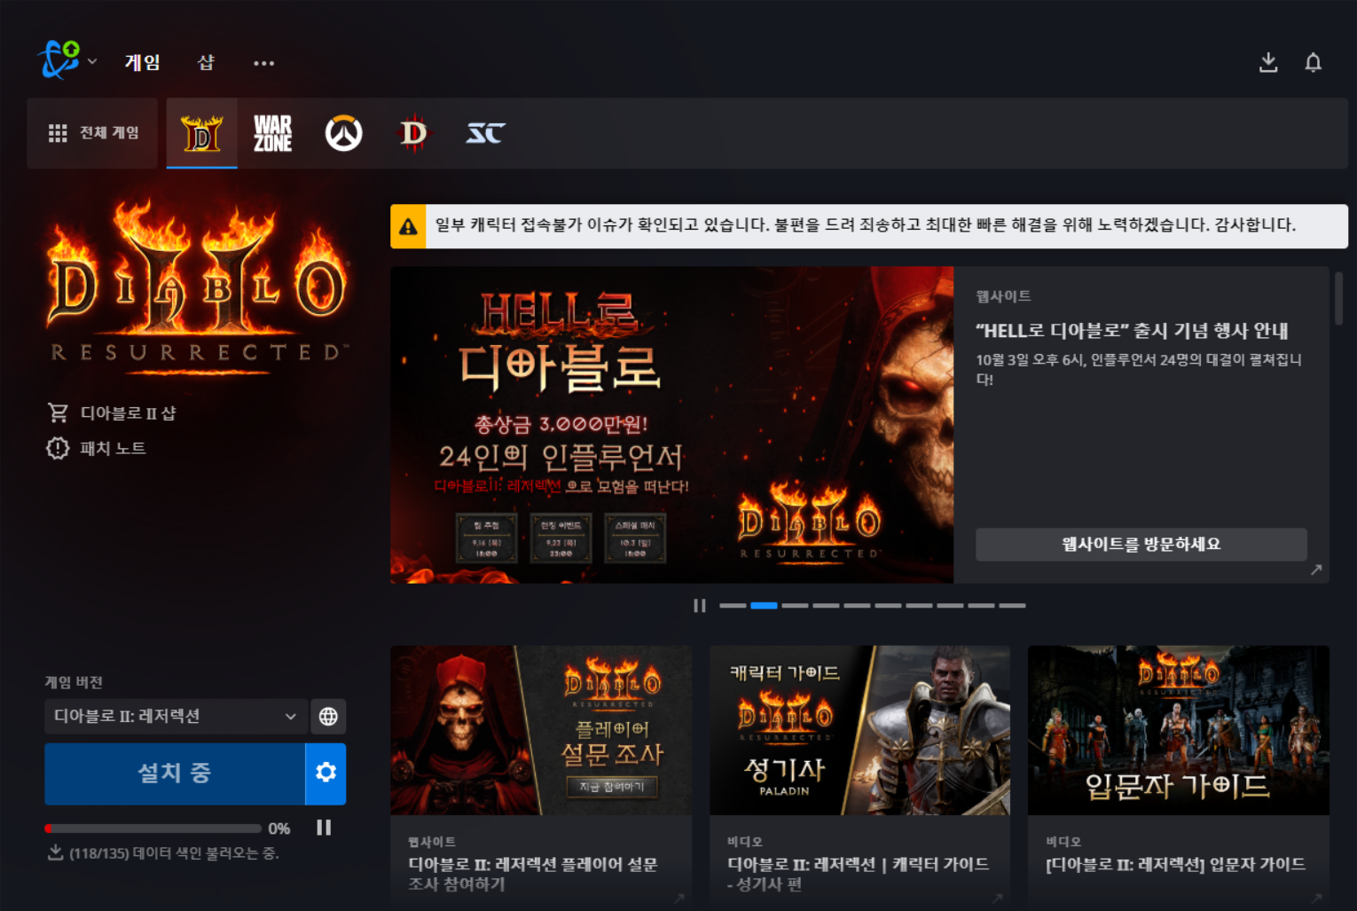Open the 성기사 캐릭터 가이드 card image

(x=859, y=730)
